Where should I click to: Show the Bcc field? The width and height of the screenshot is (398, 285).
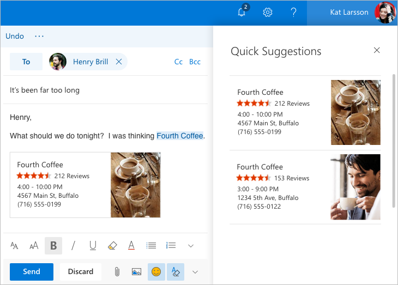tap(195, 62)
